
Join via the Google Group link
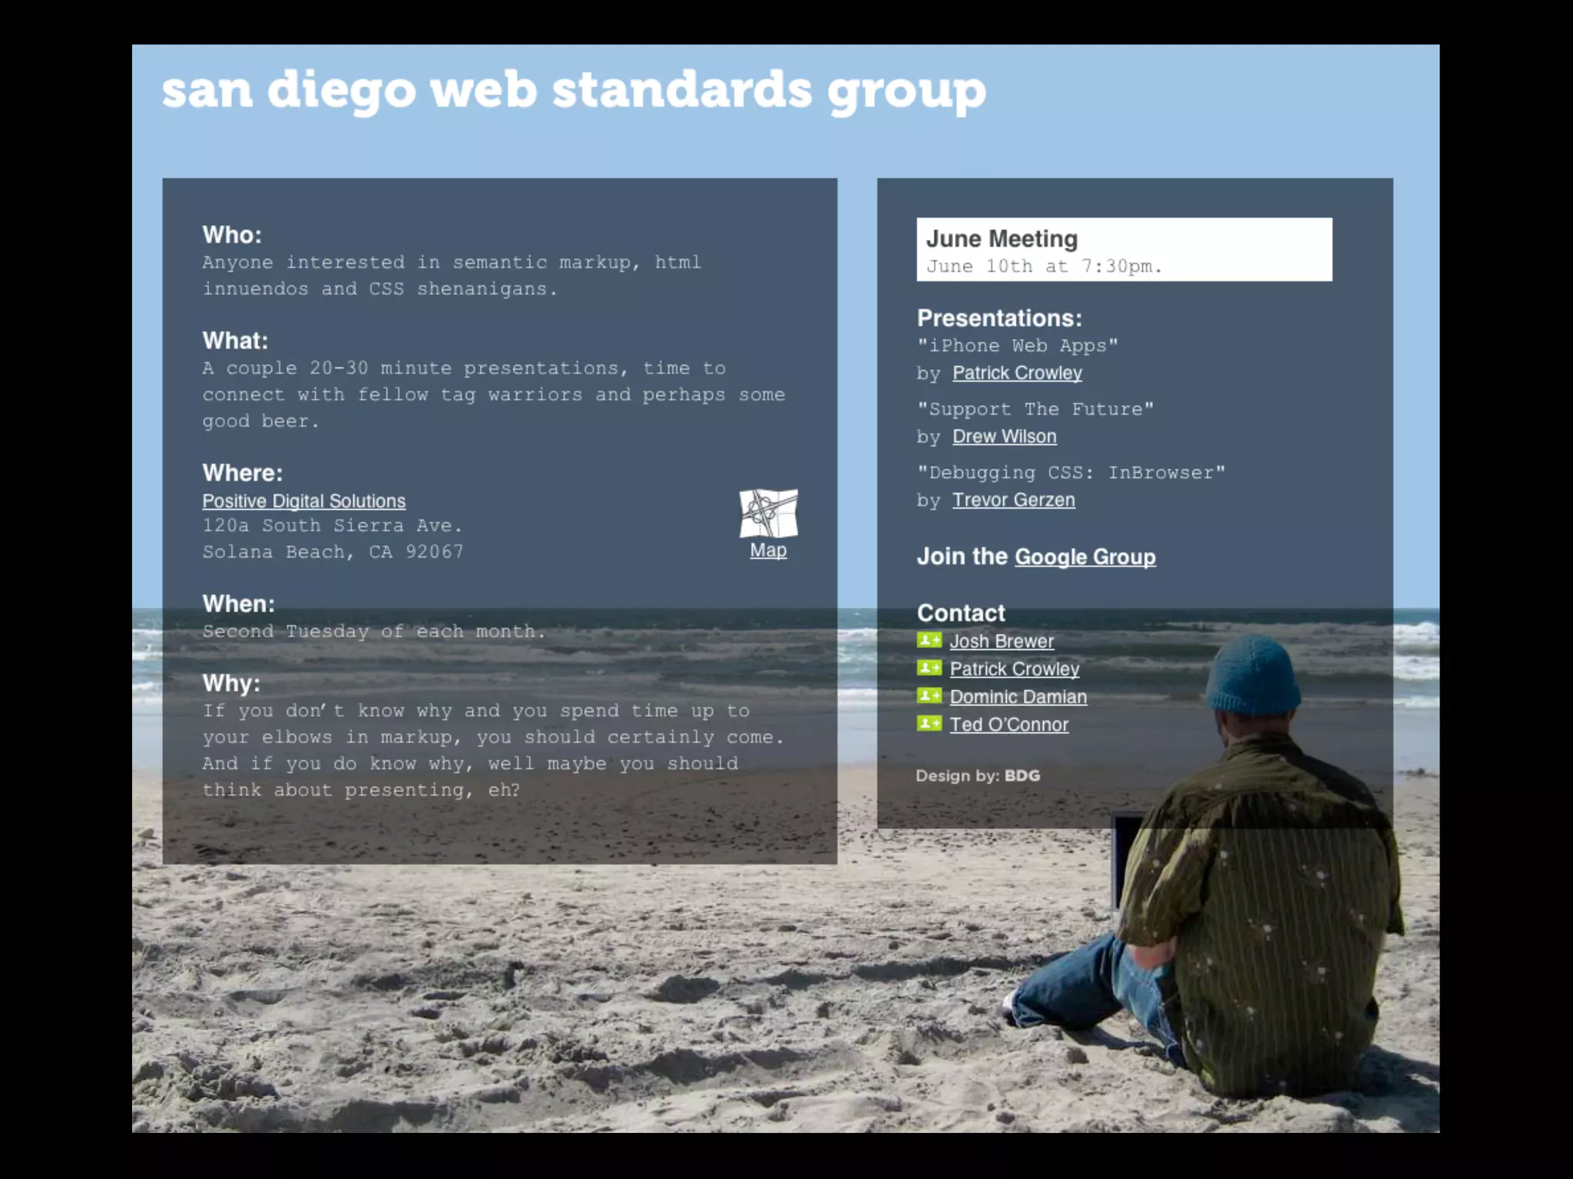1085,556
